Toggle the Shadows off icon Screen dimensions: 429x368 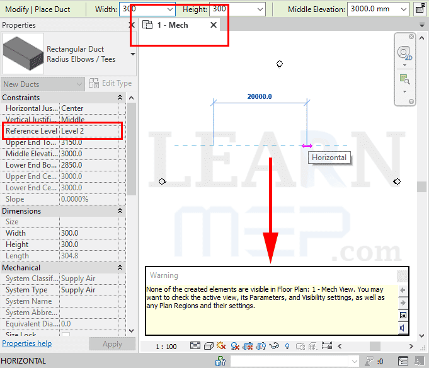tap(235, 346)
